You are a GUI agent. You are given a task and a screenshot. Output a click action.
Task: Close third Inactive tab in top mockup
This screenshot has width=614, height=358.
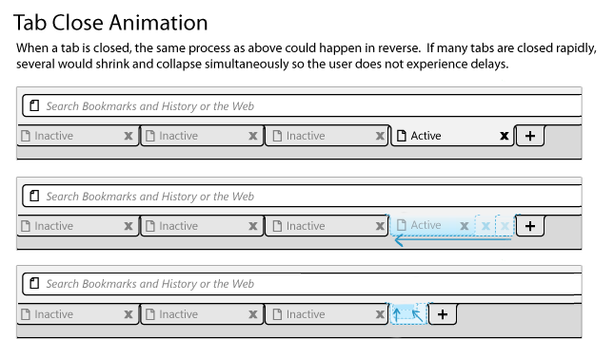[x=380, y=136]
